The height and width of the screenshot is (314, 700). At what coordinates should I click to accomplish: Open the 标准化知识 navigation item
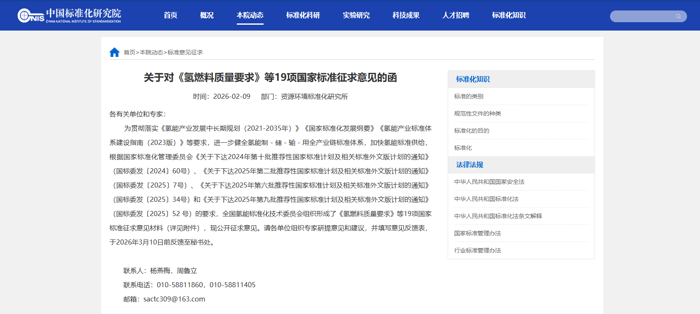point(509,15)
